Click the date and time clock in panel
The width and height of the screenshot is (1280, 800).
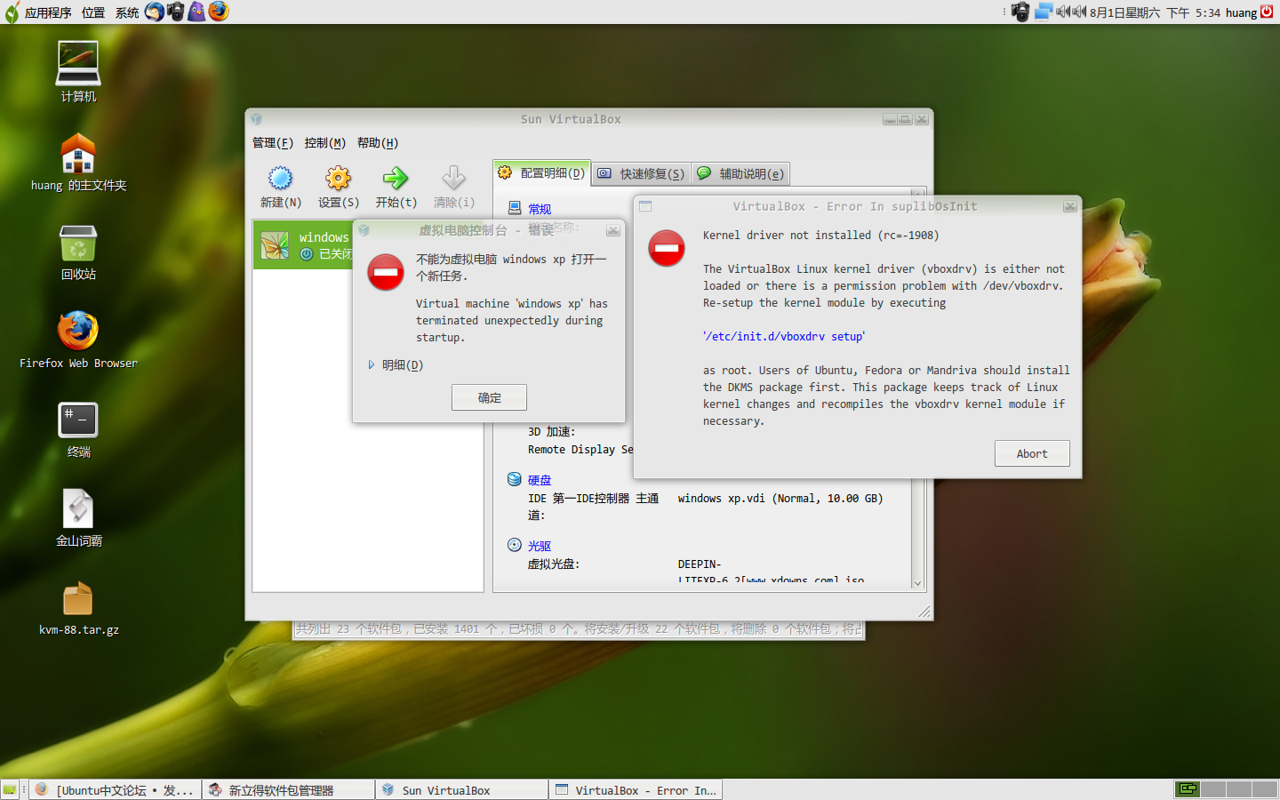[1155, 12]
